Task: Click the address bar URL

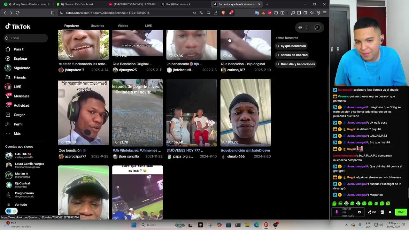Action: (107, 13)
